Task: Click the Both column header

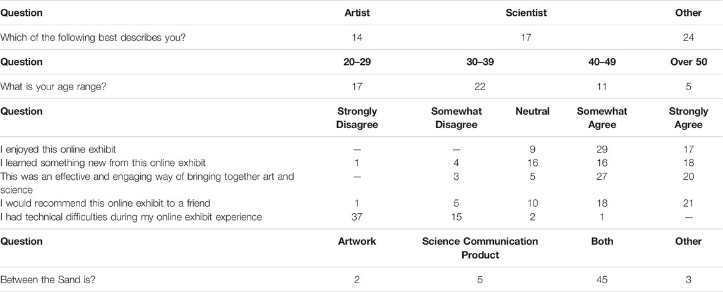Action: 602,242
